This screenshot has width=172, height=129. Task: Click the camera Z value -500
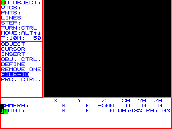[x=106, y=105]
